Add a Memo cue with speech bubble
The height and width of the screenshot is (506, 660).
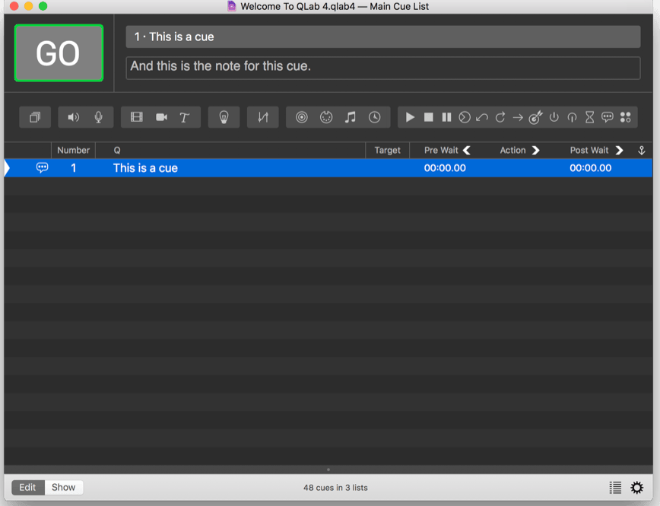608,117
